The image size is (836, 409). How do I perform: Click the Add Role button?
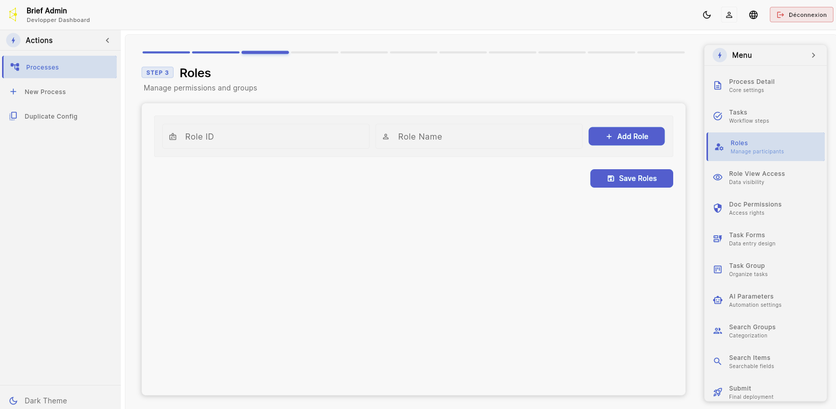click(x=627, y=137)
